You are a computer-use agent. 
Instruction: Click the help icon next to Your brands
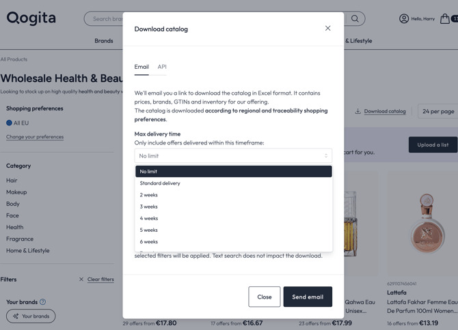[x=42, y=302]
